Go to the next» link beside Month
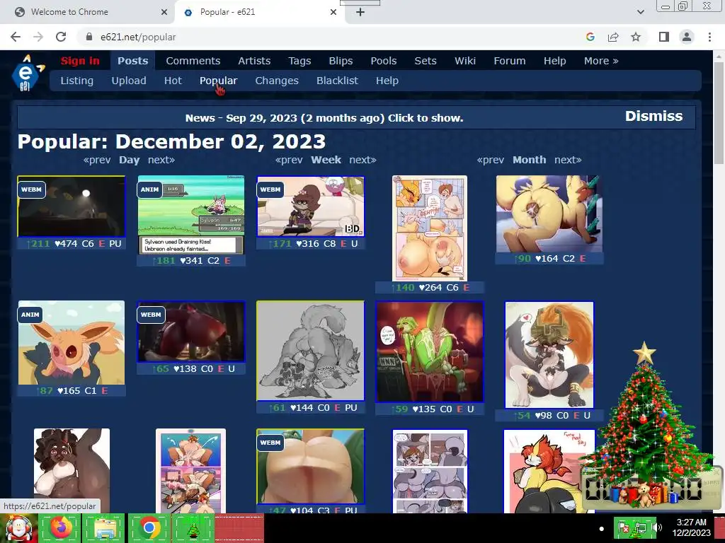 point(569,160)
